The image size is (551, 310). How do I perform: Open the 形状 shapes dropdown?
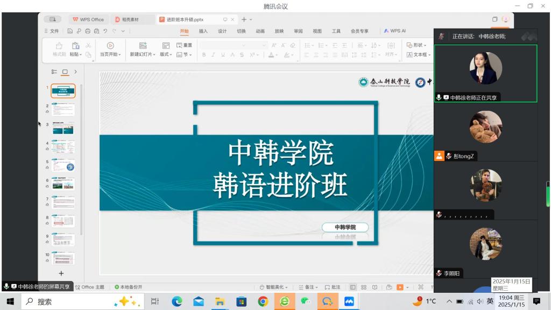point(416,45)
